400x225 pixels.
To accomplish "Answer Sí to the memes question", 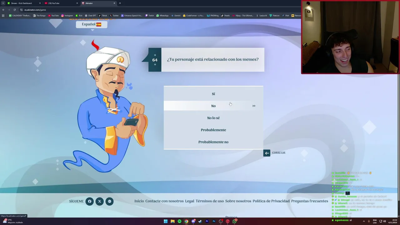I will pos(213,94).
